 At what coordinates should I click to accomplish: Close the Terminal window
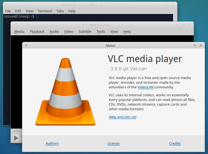coord(173,5)
